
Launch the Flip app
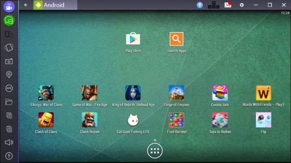[263, 120]
